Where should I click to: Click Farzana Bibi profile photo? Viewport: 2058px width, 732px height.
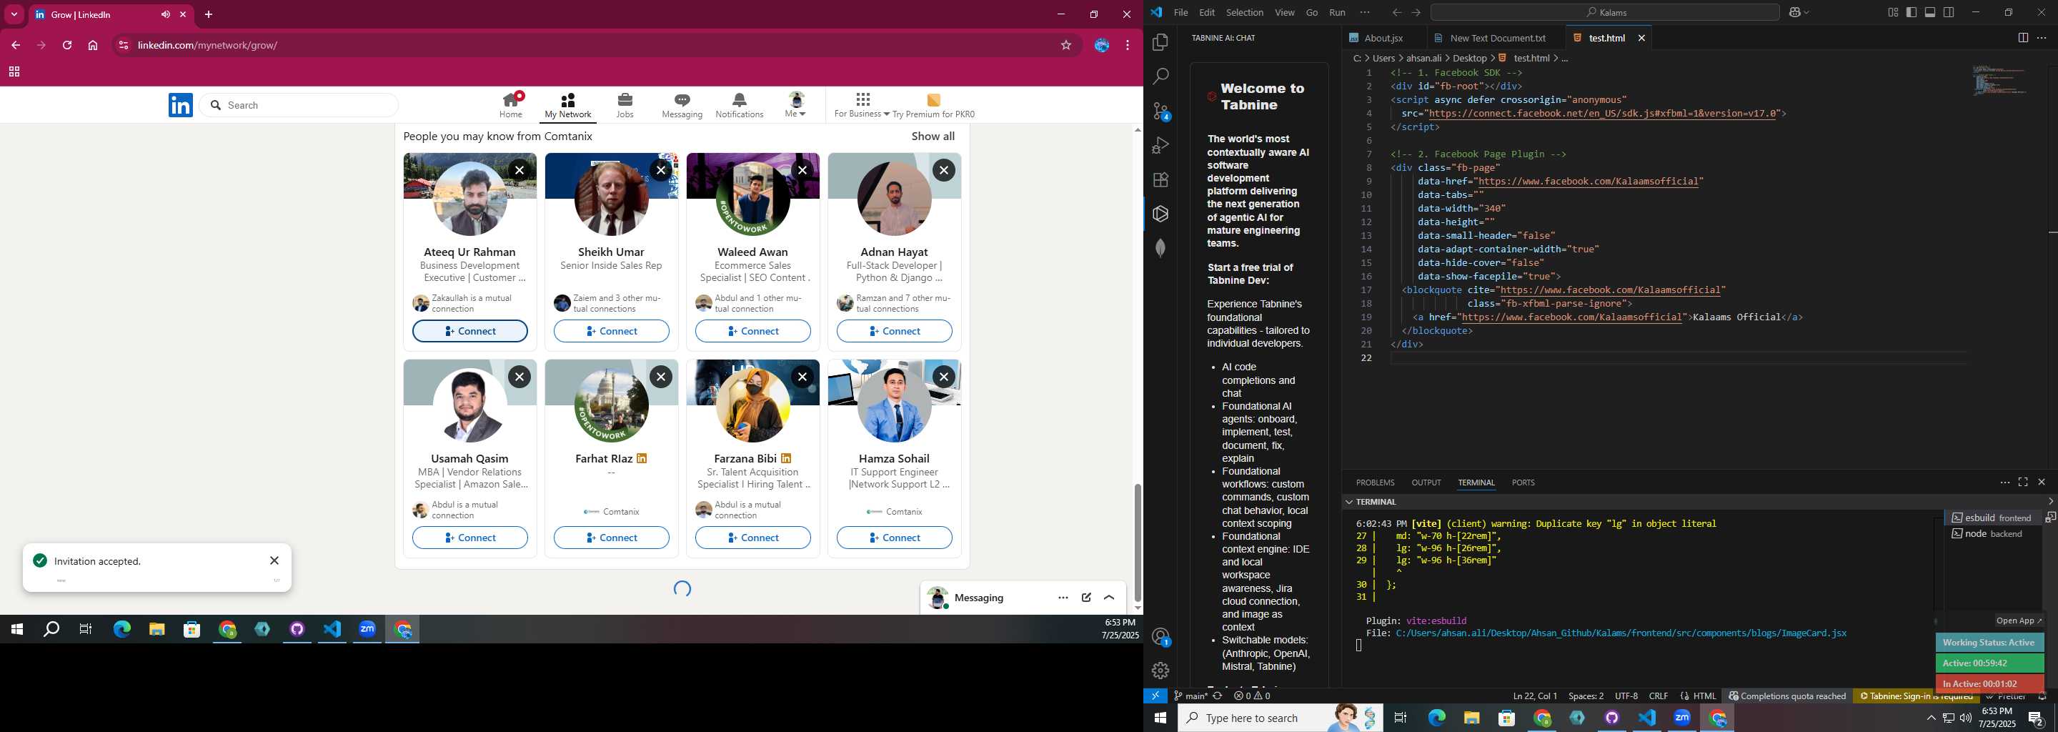tap(752, 405)
